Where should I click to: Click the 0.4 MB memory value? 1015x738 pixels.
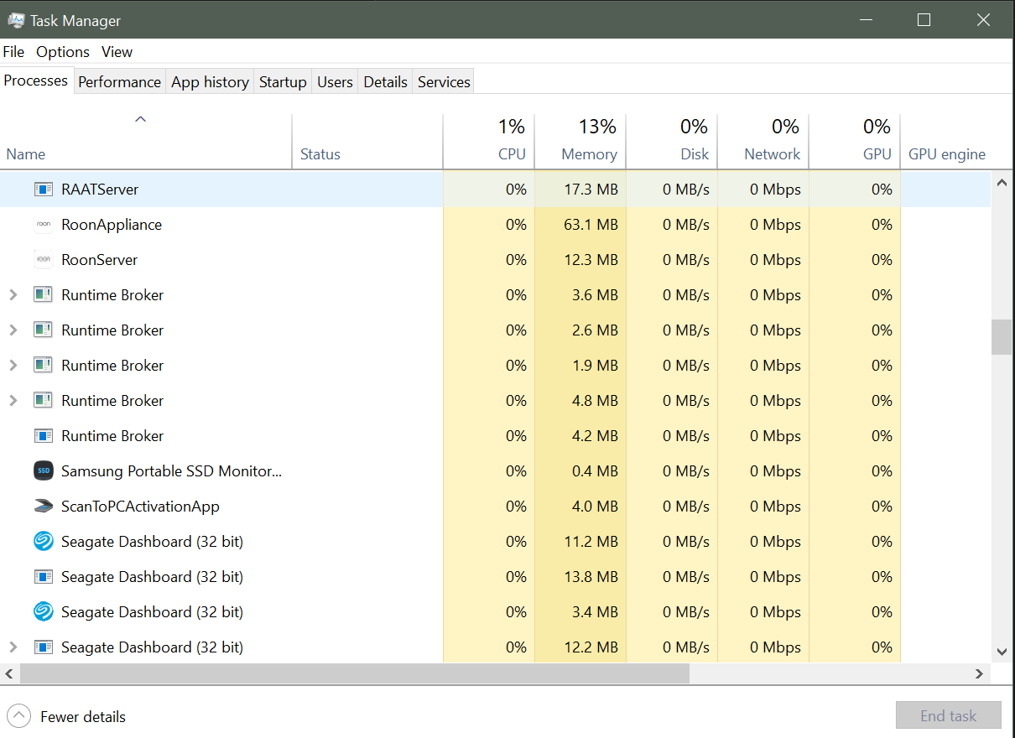[x=595, y=471]
